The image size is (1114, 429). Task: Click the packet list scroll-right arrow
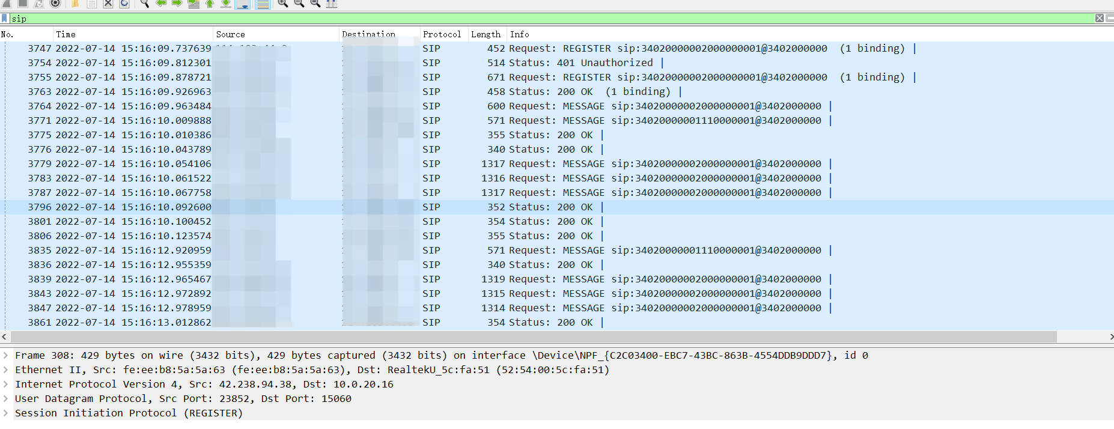(1110, 336)
